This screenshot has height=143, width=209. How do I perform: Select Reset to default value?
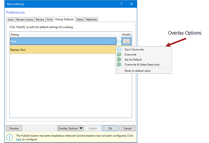pos(138,71)
